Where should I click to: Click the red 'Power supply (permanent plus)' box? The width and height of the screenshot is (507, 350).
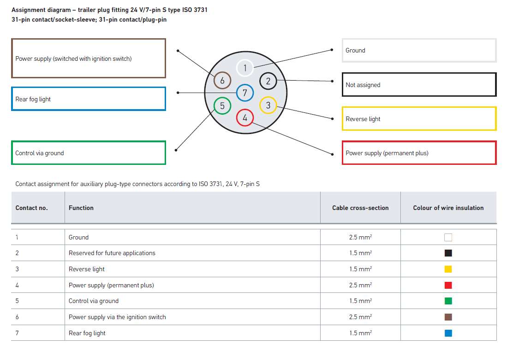tap(419, 153)
